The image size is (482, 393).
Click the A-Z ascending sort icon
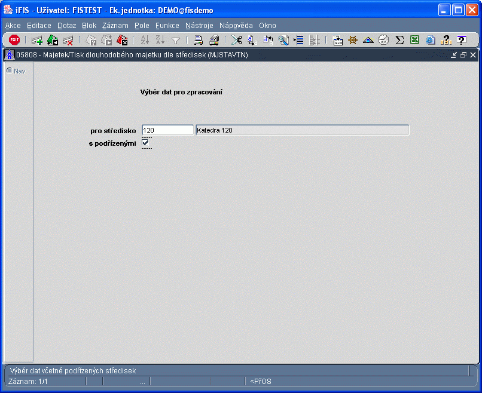pos(145,40)
